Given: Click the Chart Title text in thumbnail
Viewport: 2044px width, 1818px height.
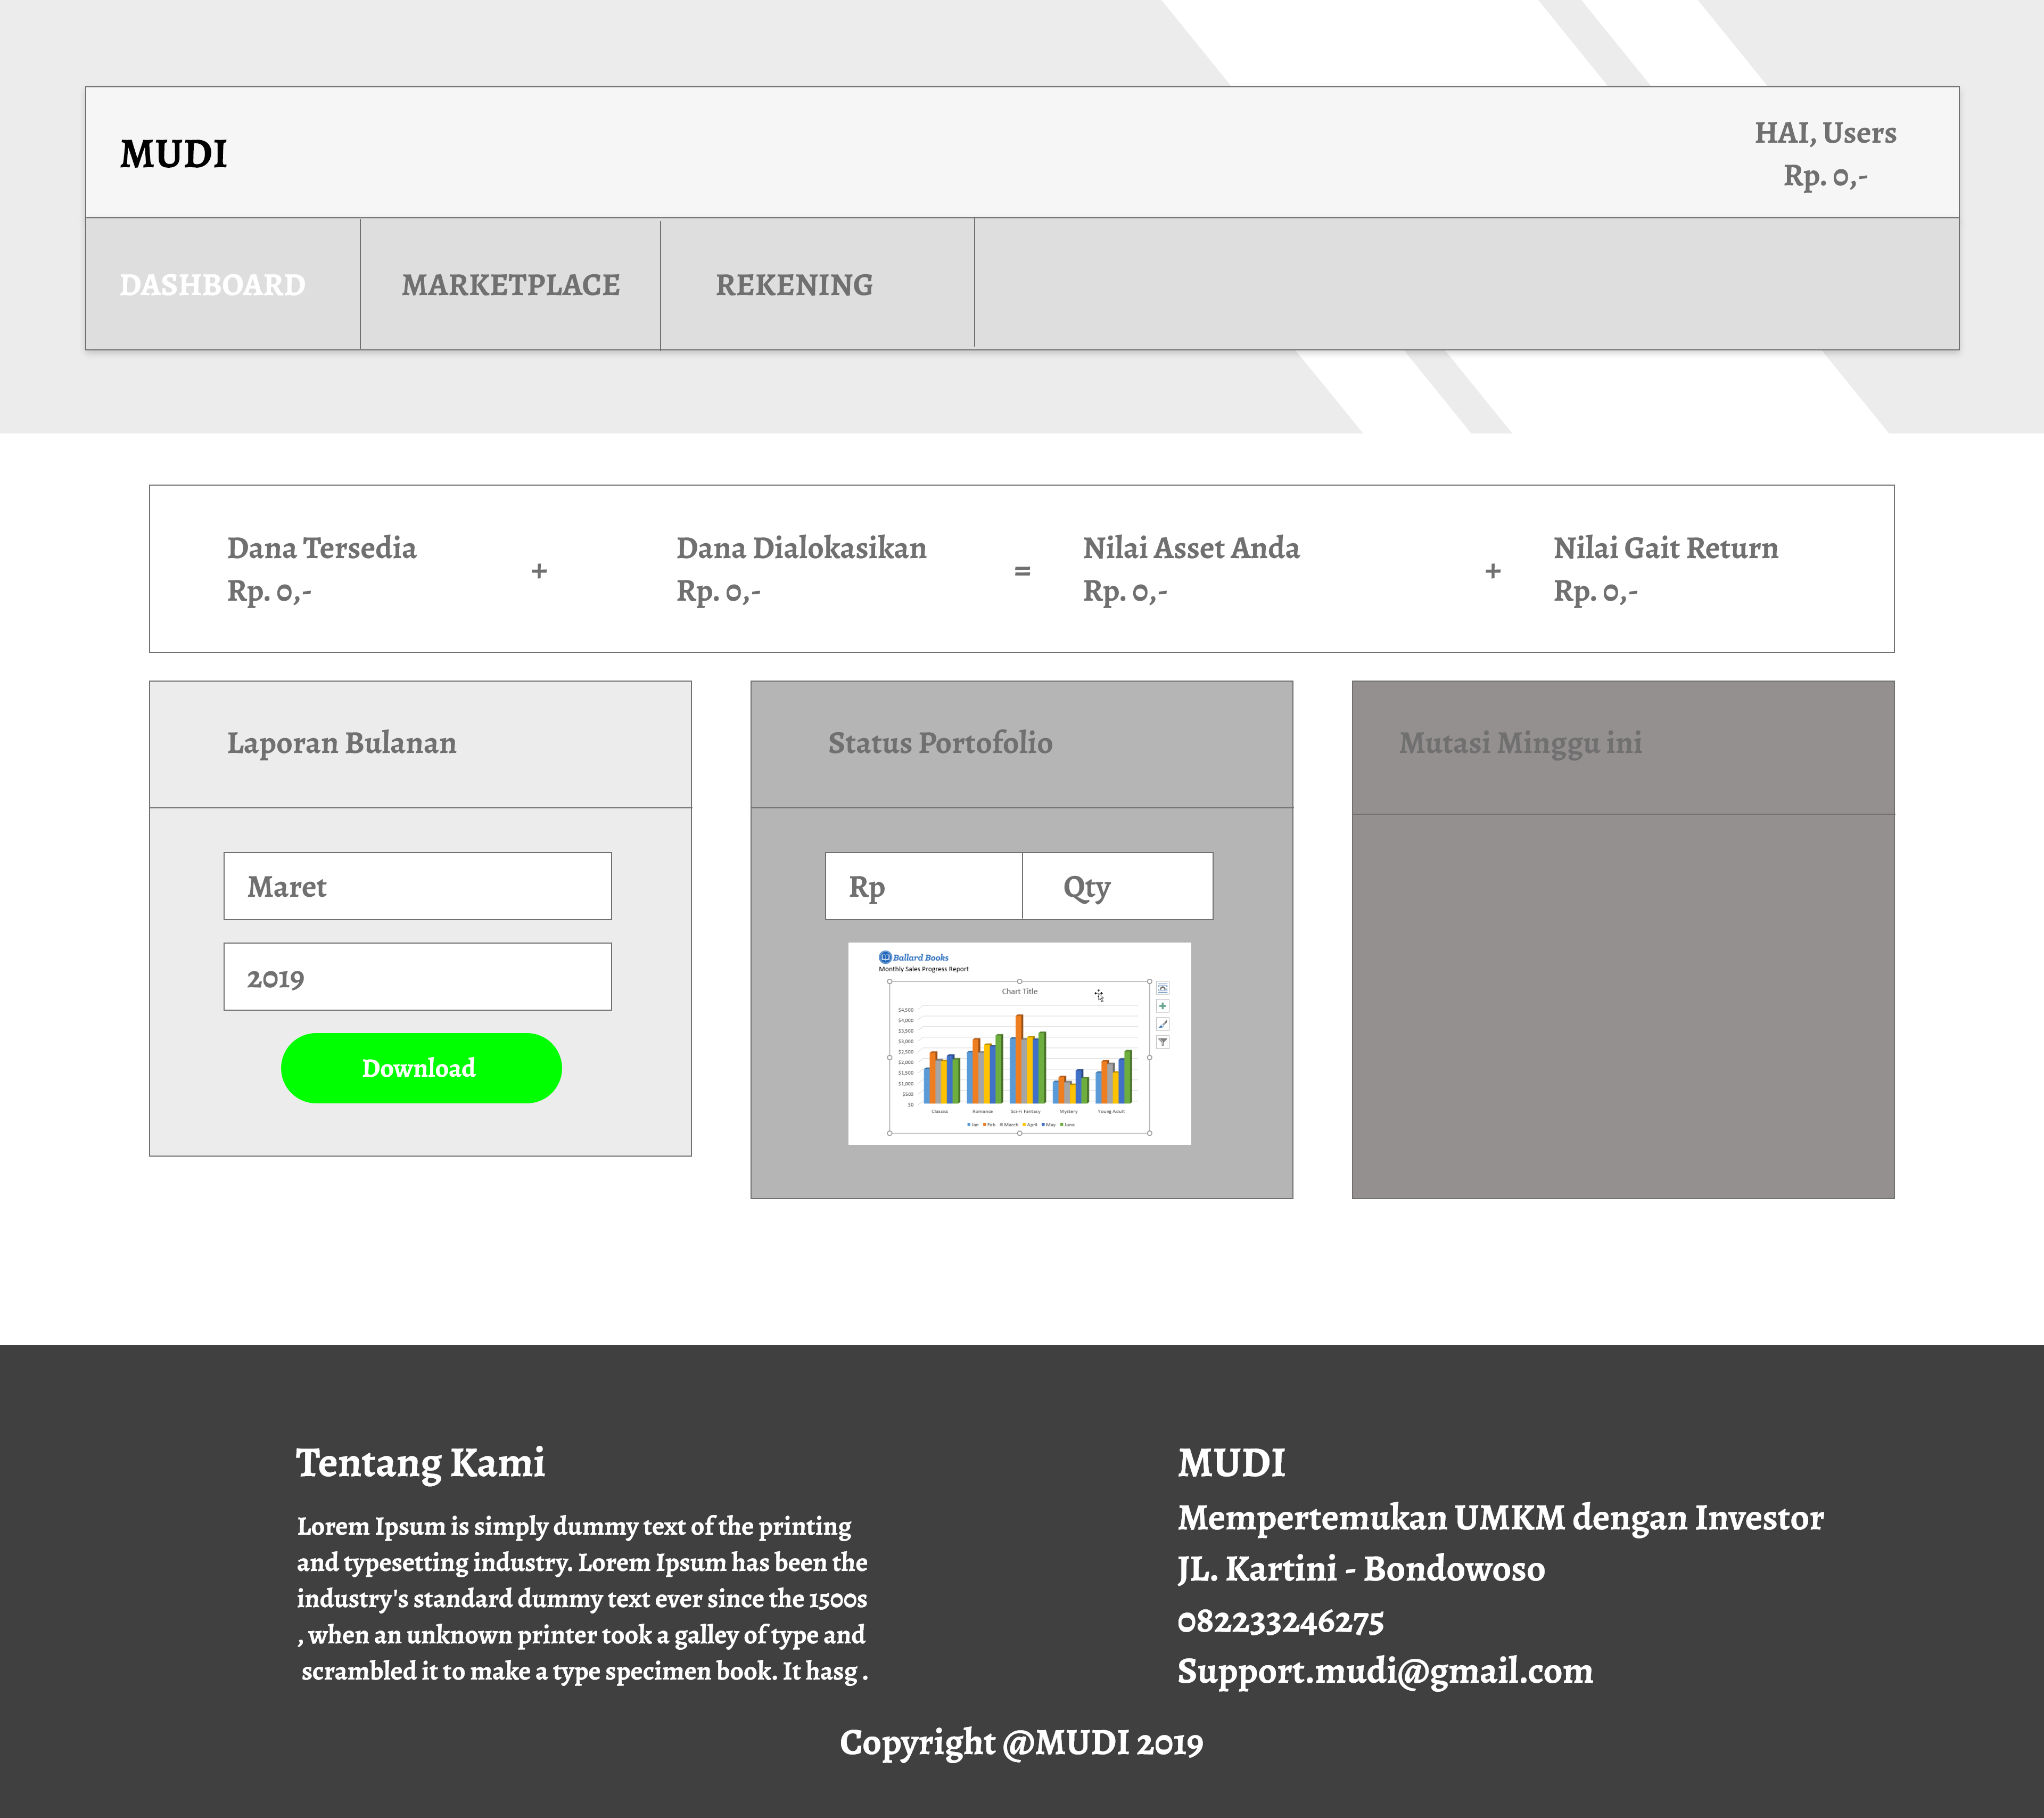Looking at the screenshot, I should 1019,992.
